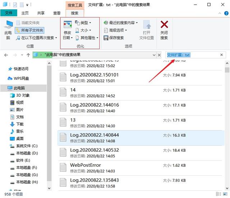
Task: Switch to the View tab
Action: click(57, 13)
